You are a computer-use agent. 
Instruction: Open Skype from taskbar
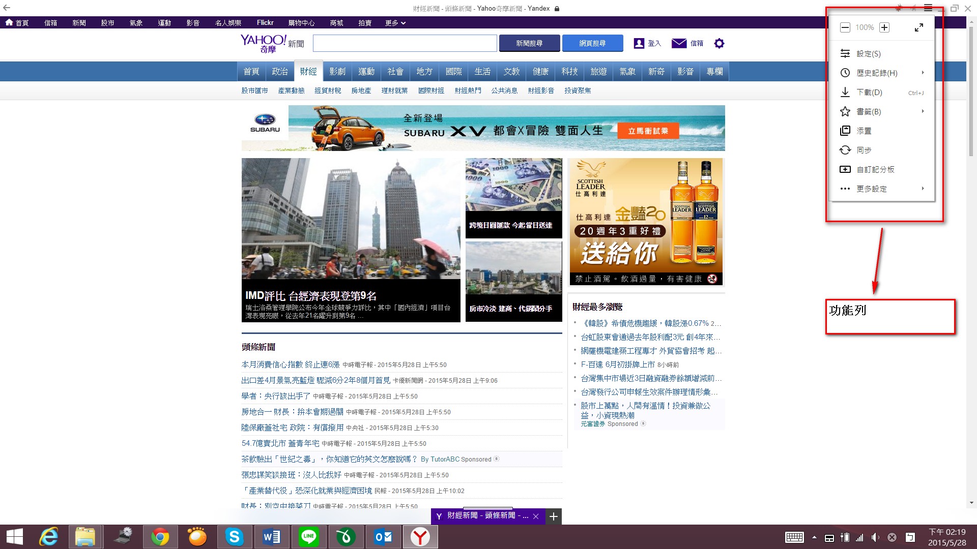(x=234, y=537)
